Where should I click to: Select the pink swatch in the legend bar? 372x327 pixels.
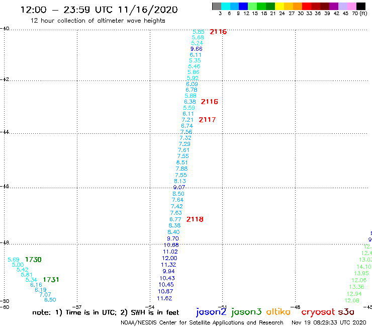[x=351, y=6]
